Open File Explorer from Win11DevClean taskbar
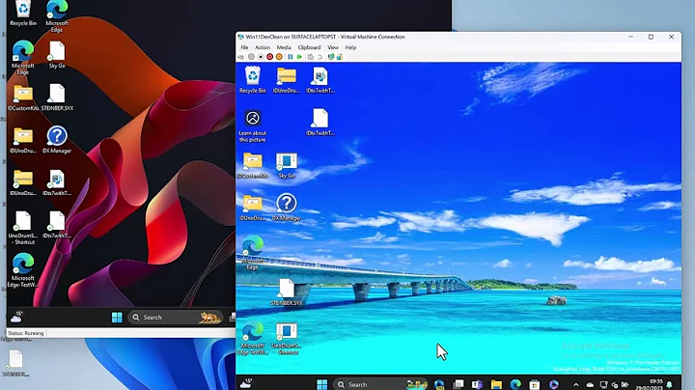Screen dimensions: 695x390 [x=496, y=384]
